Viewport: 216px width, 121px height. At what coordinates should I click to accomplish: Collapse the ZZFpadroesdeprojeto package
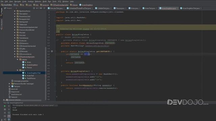tap(15, 57)
